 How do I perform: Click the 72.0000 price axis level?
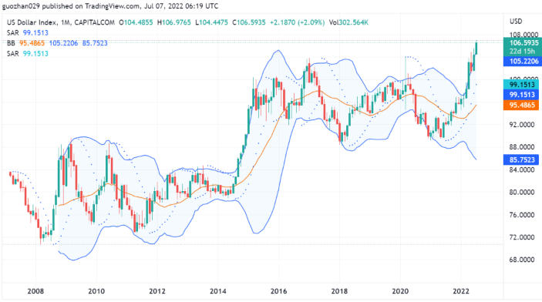coord(522,237)
